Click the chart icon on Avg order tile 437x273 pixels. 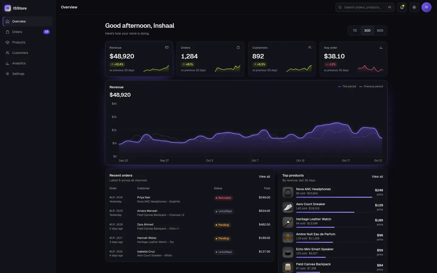coord(381,47)
